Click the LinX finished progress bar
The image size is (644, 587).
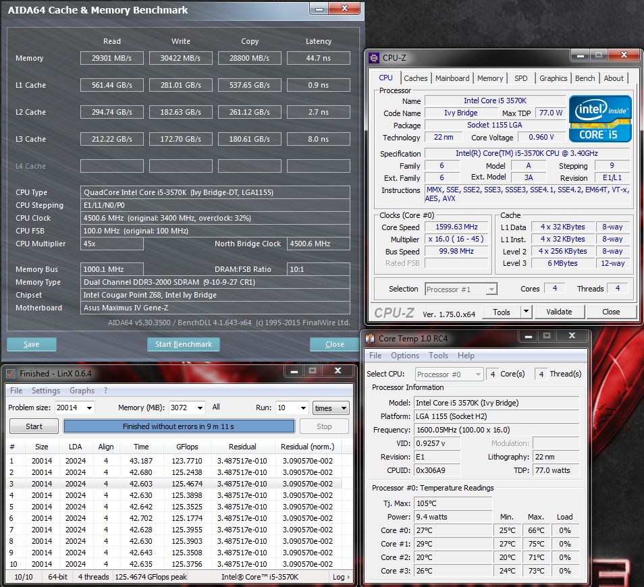tap(179, 426)
